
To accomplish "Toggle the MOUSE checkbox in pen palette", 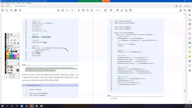I will 7,73.
